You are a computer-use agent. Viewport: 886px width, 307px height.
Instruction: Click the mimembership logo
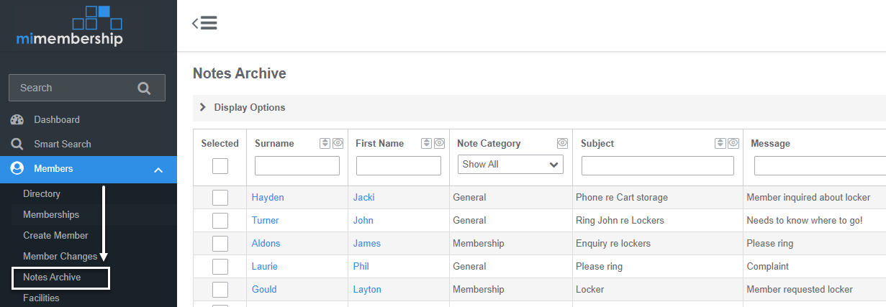(x=70, y=26)
